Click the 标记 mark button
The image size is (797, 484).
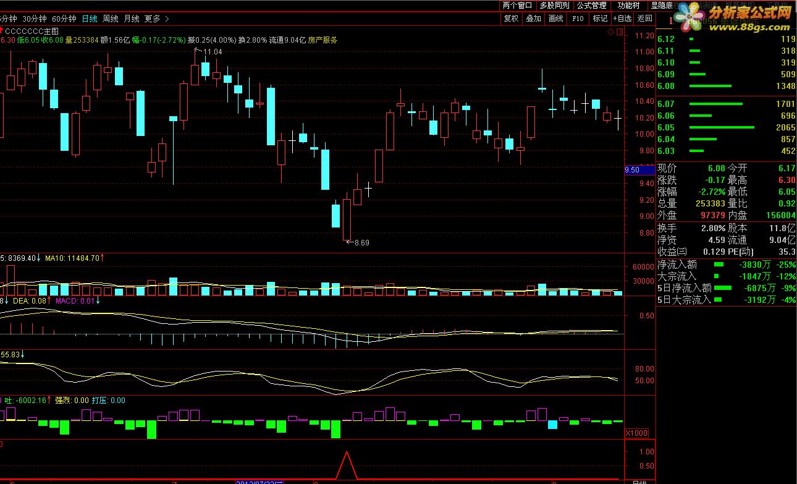click(x=600, y=19)
